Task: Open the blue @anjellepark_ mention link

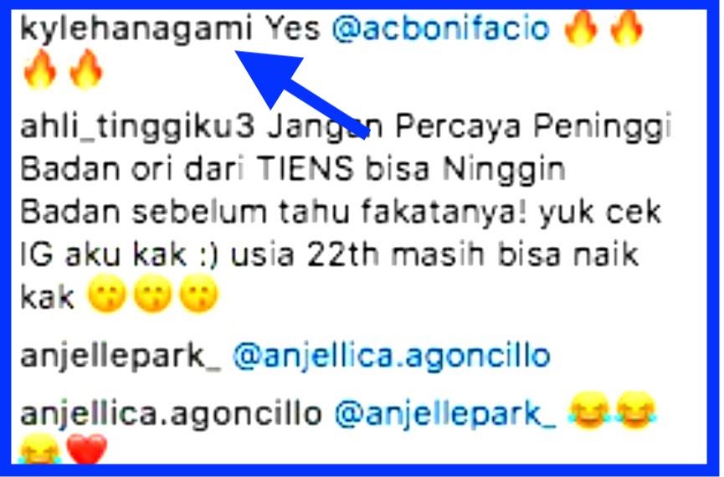Action: click(x=445, y=414)
